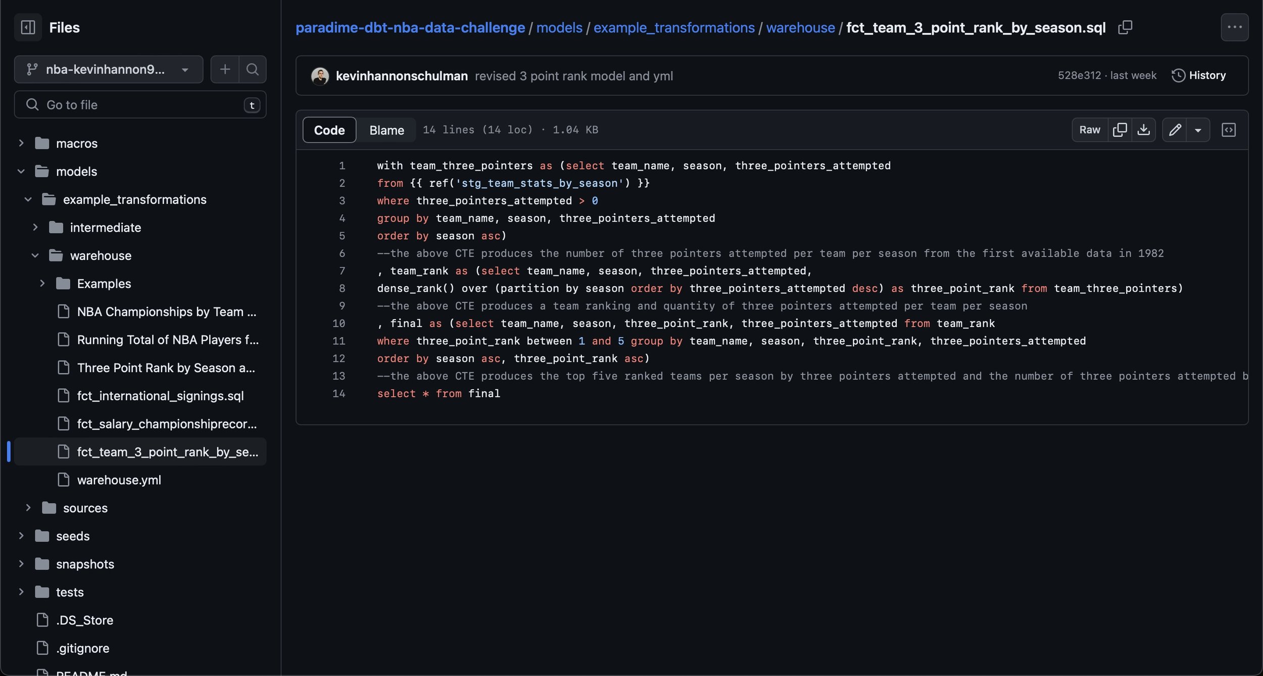This screenshot has width=1263, height=676.
Task: Switch to the Blame tab
Action: pos(386,130)
